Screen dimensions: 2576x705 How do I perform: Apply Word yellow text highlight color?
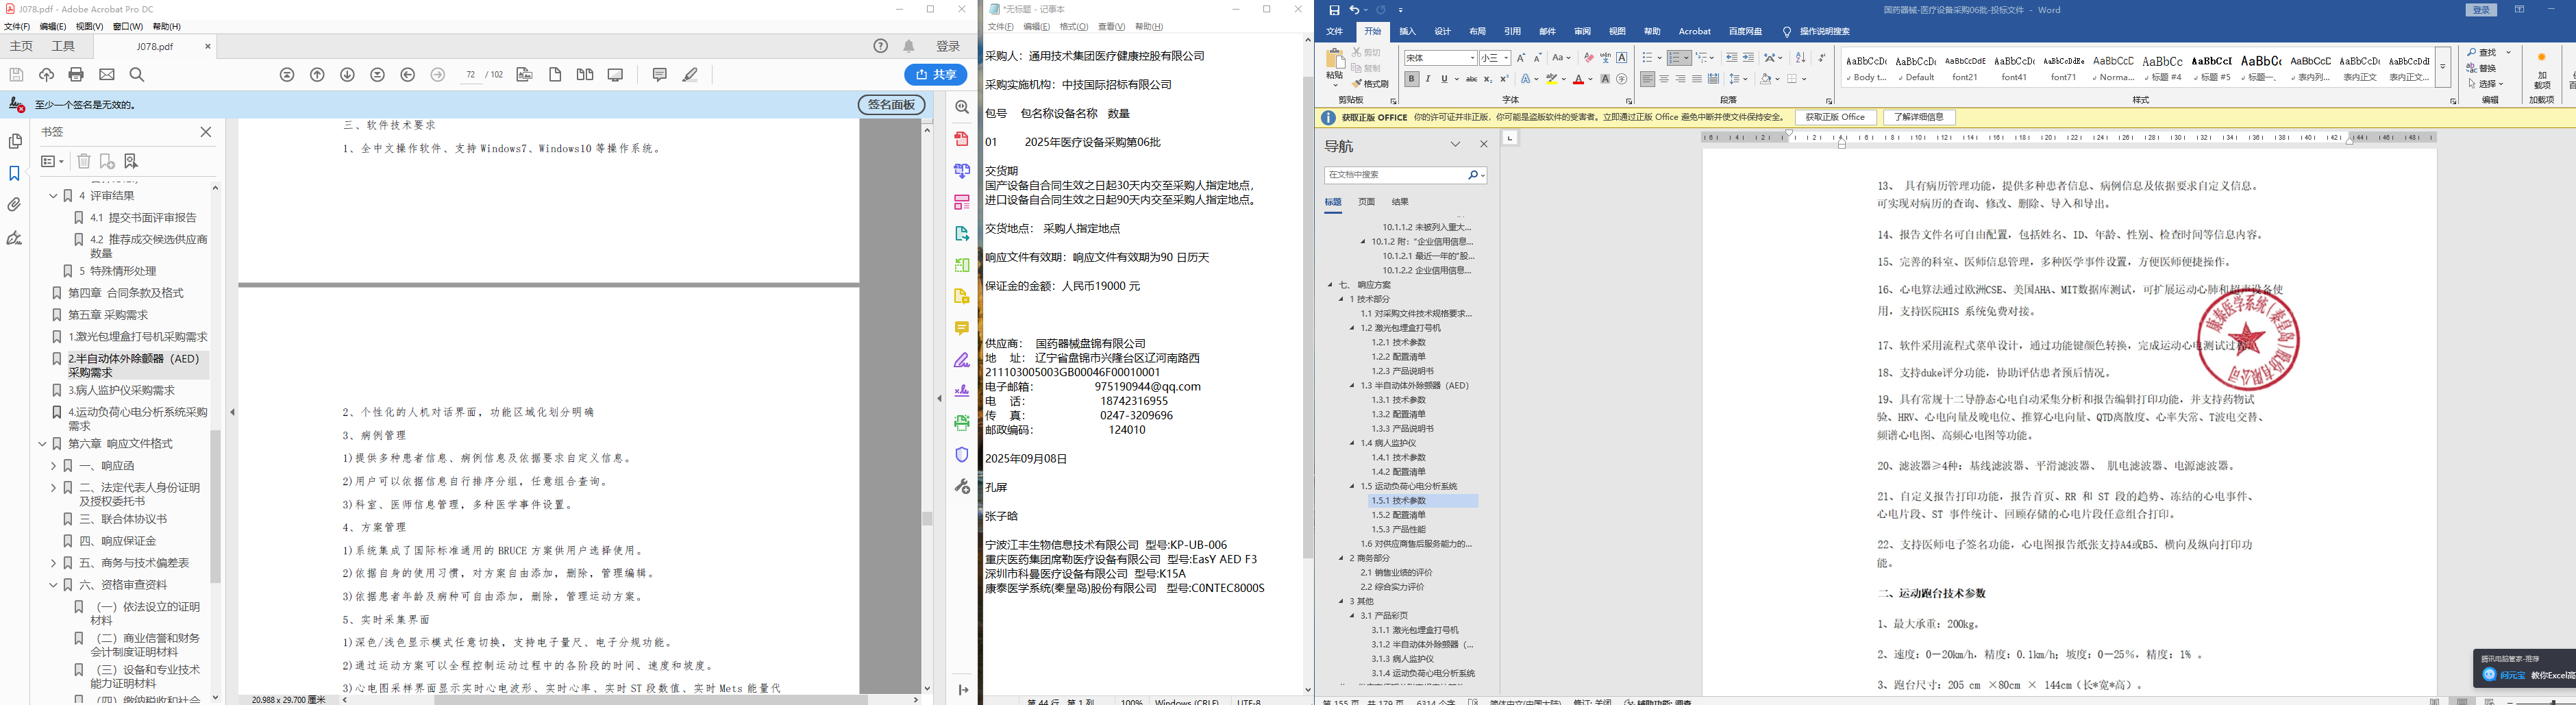tap(1553, 79)
